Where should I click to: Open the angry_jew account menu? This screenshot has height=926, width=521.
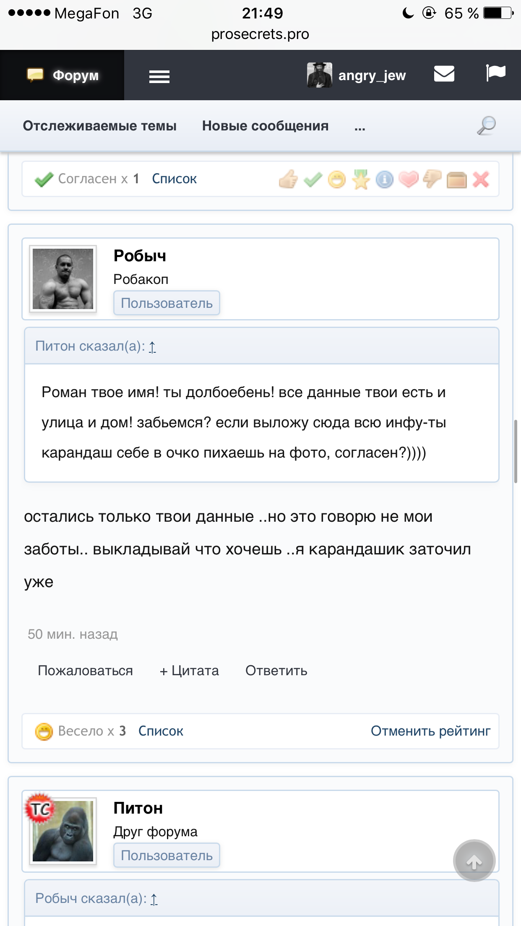[357, 75]
